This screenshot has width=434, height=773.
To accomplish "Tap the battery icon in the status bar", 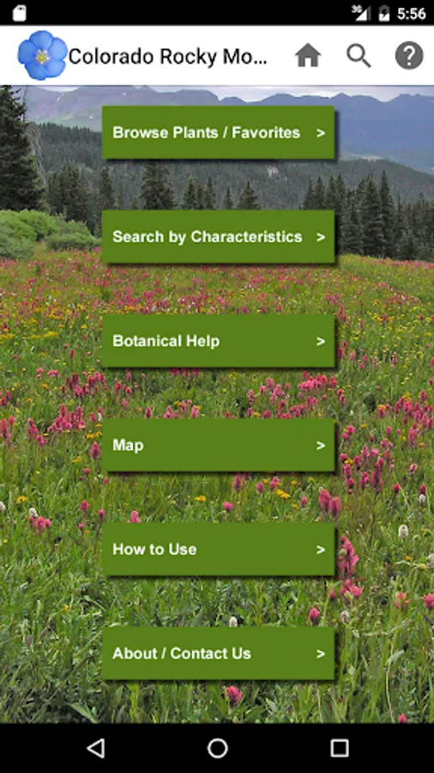I will [383, 13].
